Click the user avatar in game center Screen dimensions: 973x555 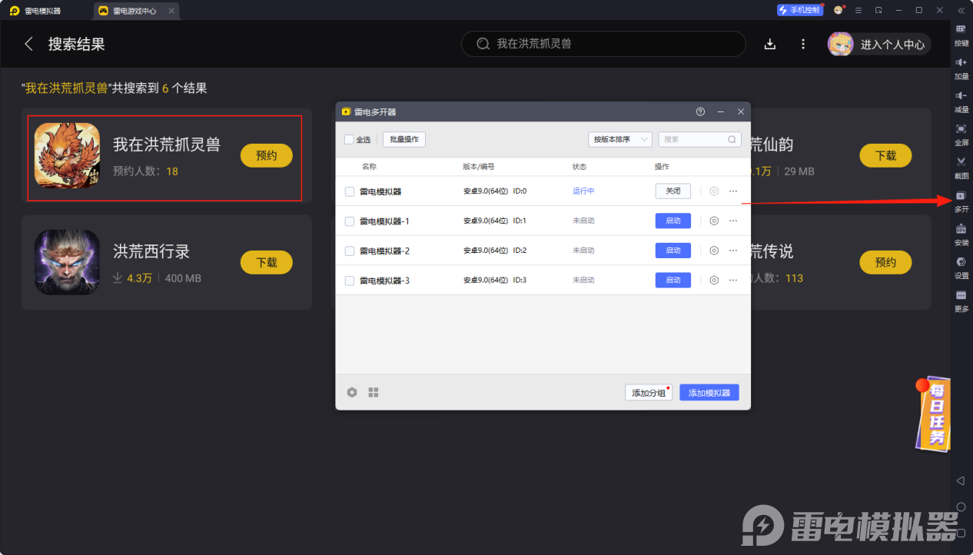point(840,44)
